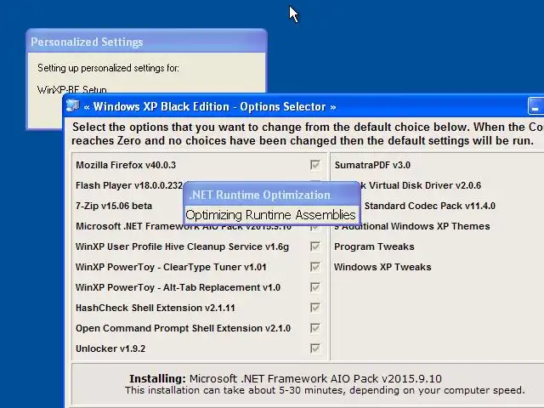Image resolution: width=544 pixels, height=408 pixels.
Task: Minimize the Options Selector window
Action: point(535,106)
